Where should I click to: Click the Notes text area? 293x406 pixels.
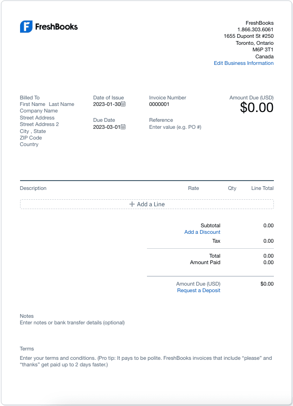(x=72, y=322)
